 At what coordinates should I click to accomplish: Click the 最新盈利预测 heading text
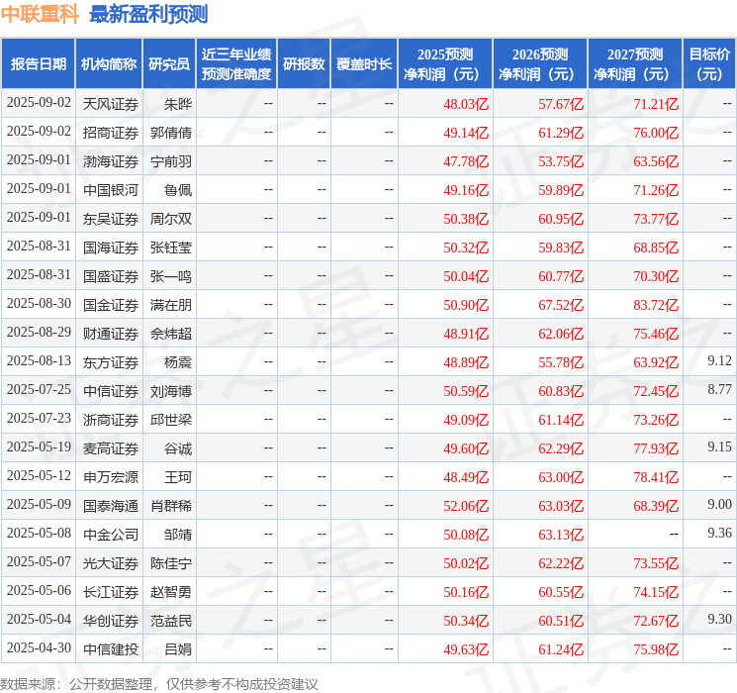(148, 14)
